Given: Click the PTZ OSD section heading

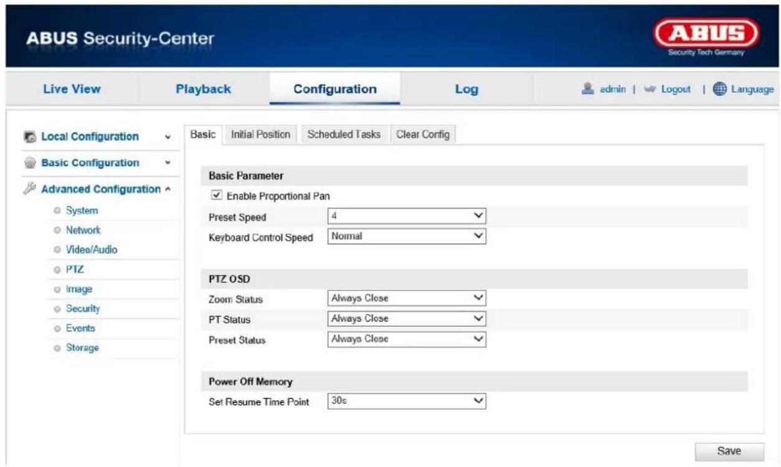Looking at the screenshot, I should pos(229,279).
